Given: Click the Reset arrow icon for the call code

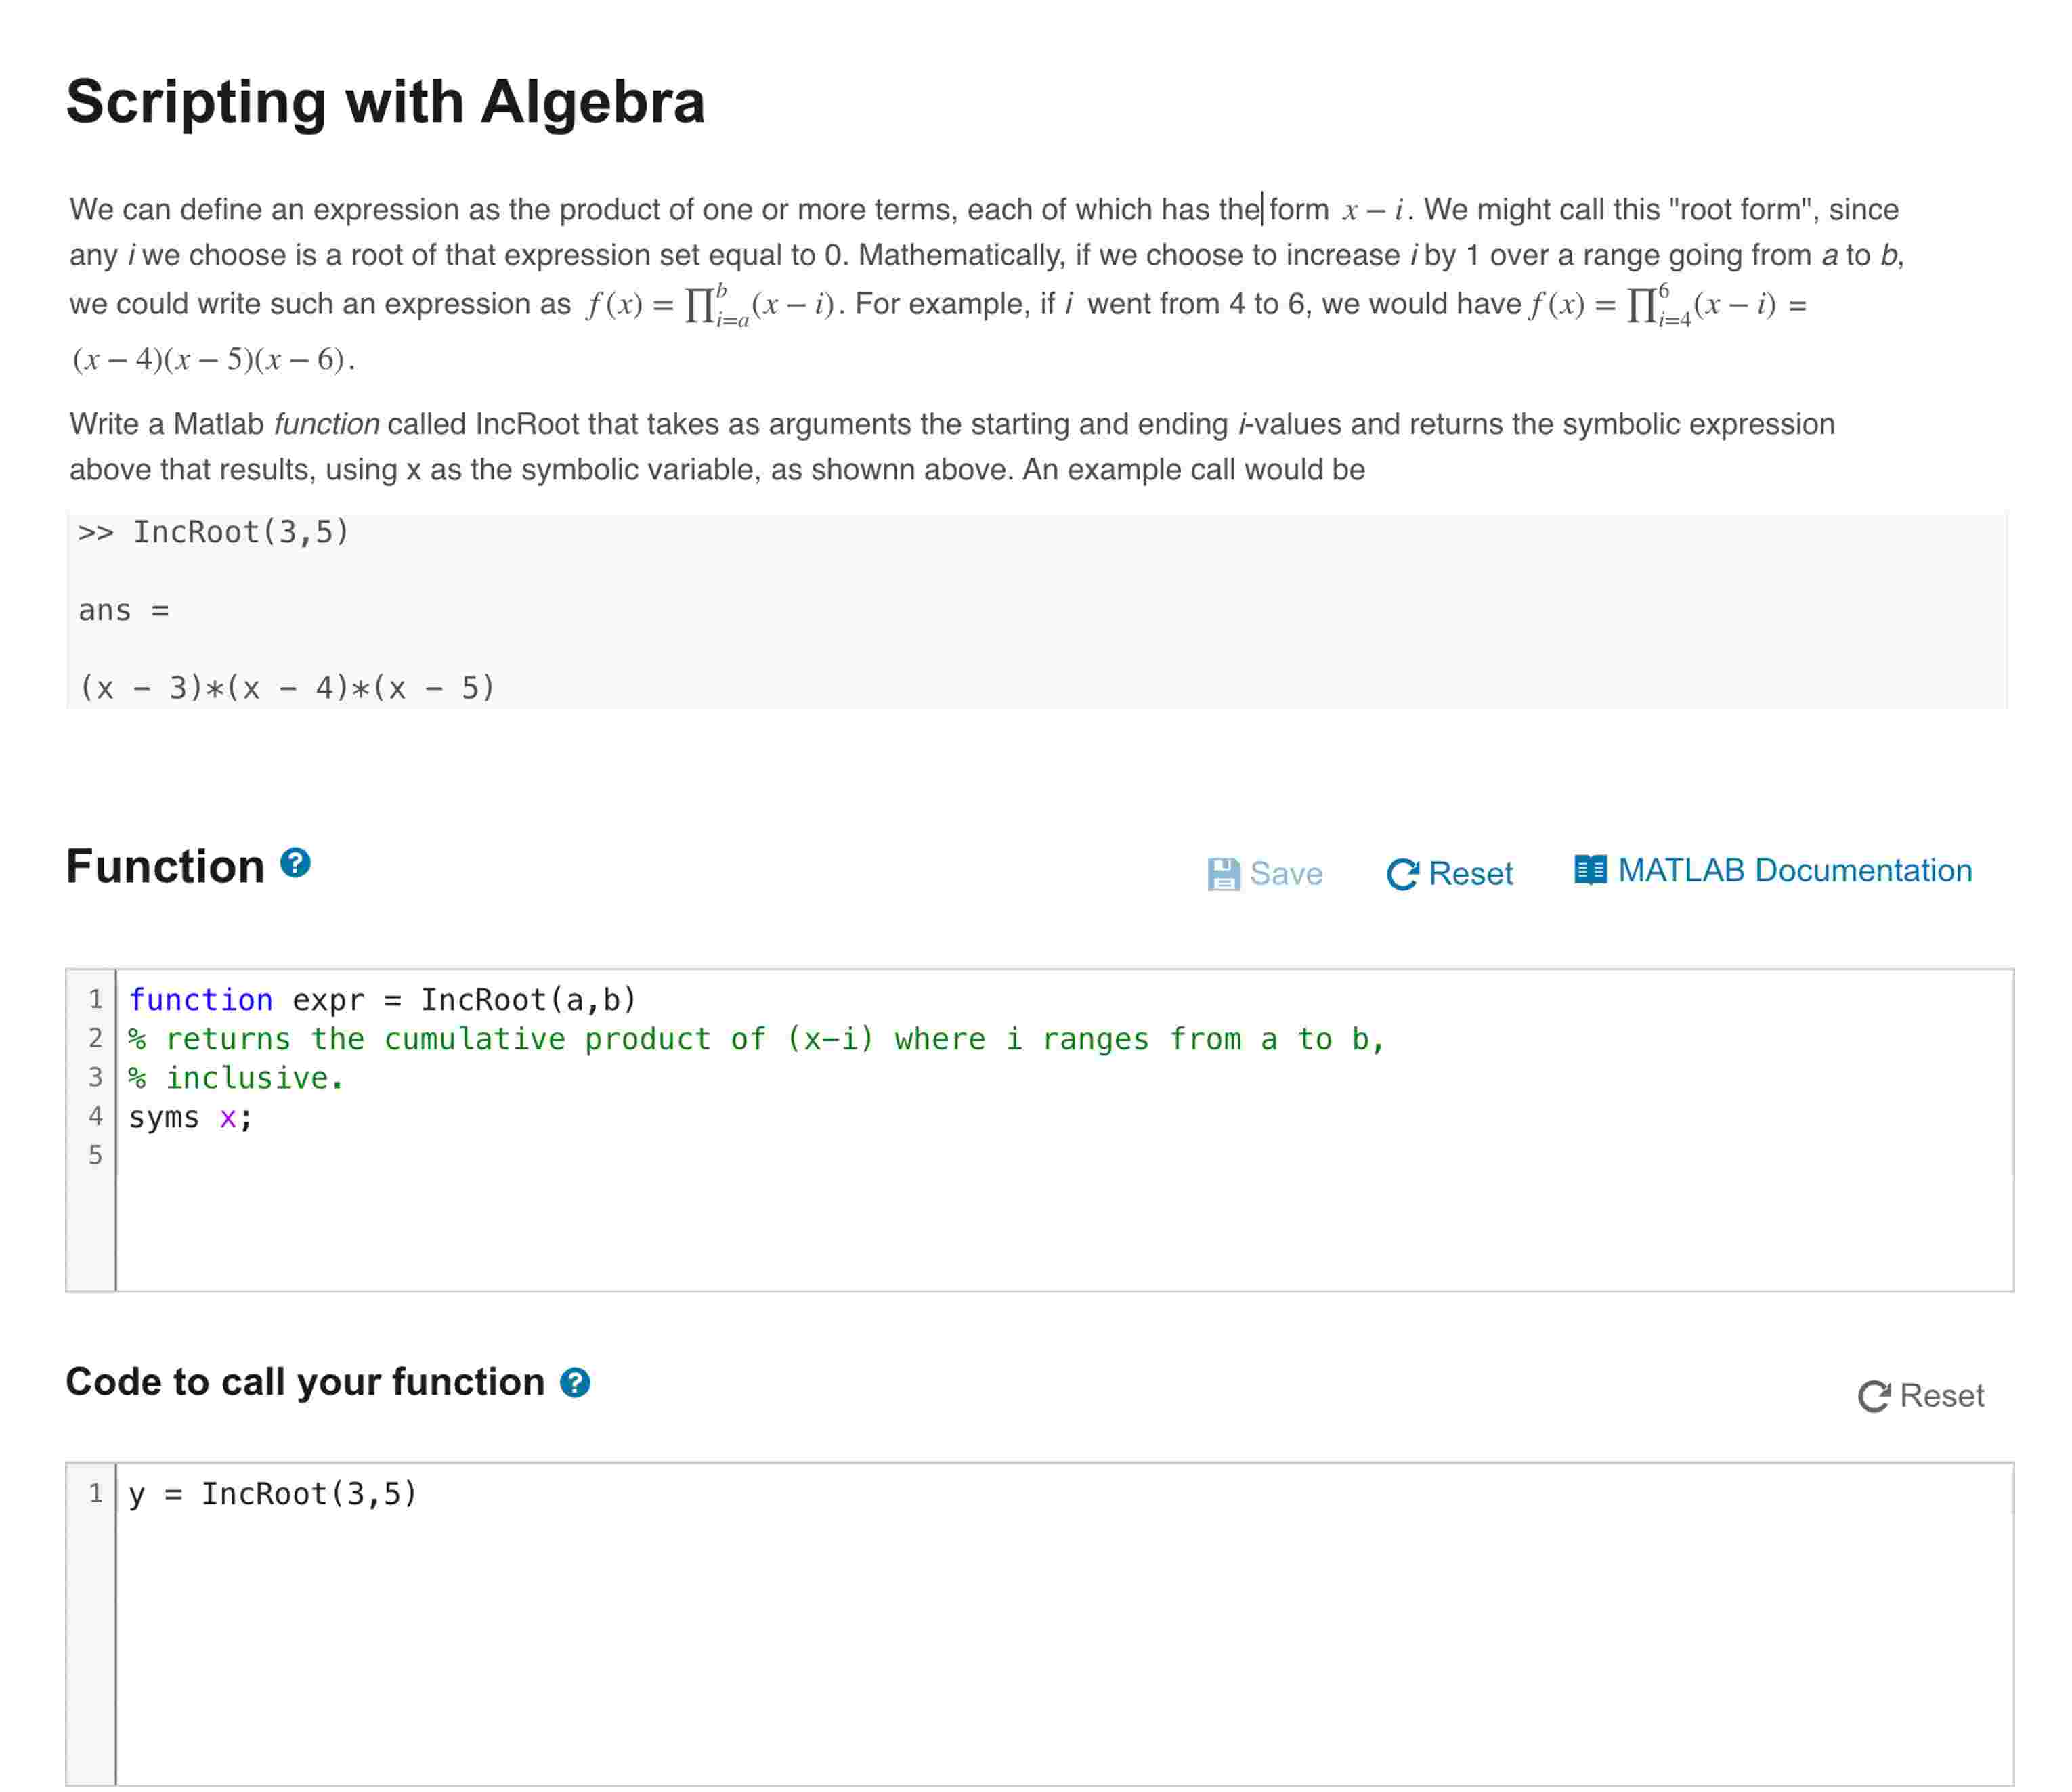Looking at the screenshot, I should tap(1875, 1393).
